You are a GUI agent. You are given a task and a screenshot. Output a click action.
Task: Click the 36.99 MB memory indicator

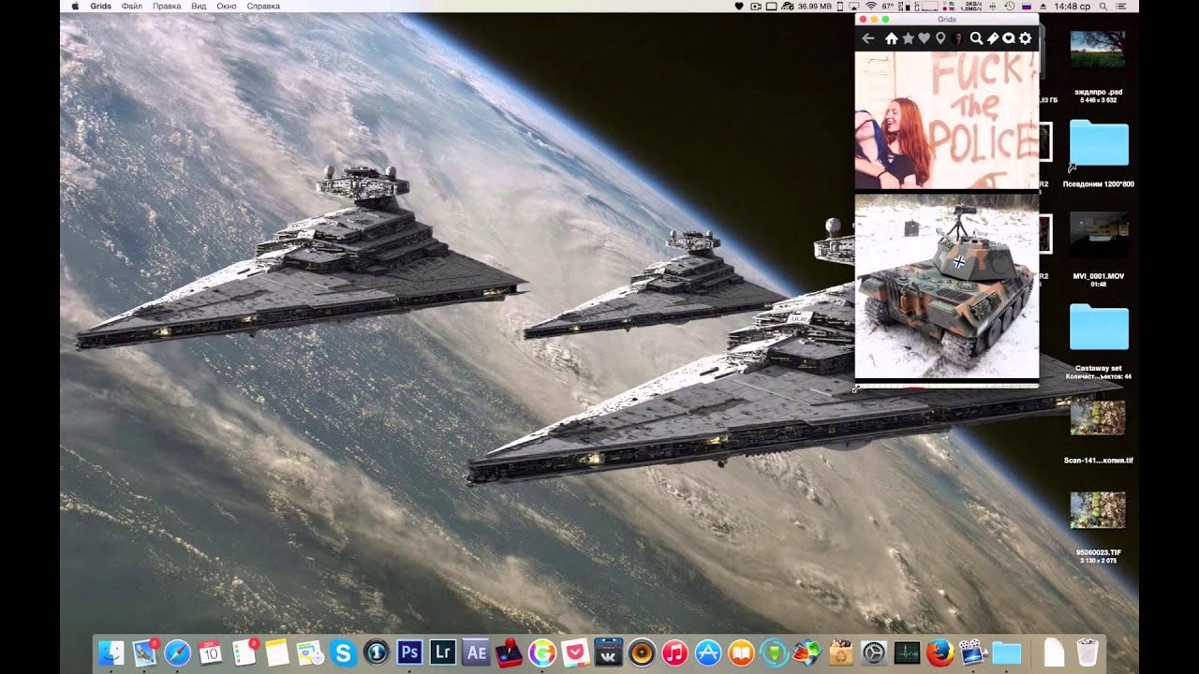coord(814,6)
